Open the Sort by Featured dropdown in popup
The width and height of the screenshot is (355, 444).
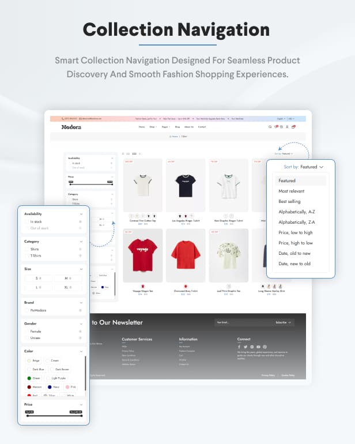304,167
